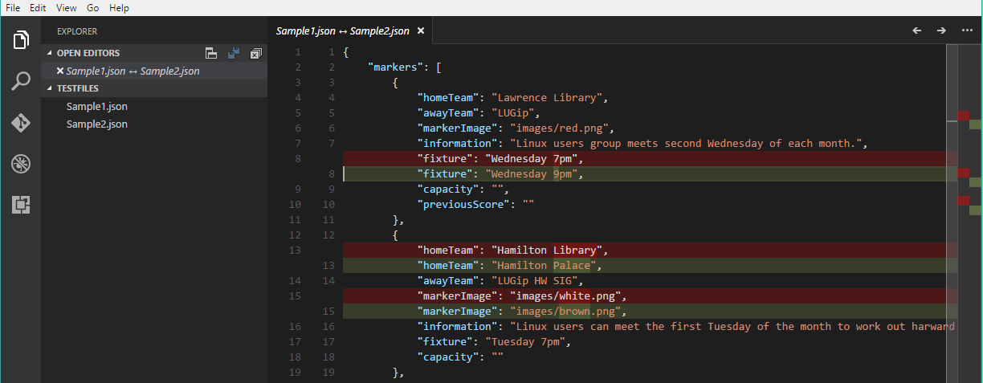The height and width of the screenshot is (383, 983).
Task: Open the Search view in activity bar
Action: point(21,81)
